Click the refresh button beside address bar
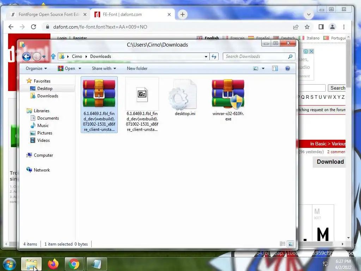This screenshot has width=361, height=271. coord(214,56)
